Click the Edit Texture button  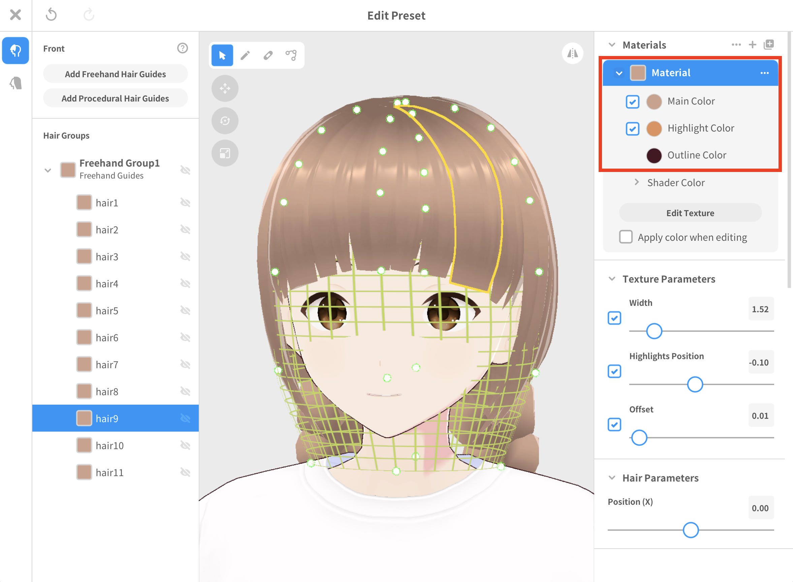pyautogui.click(x=690, y=213)
